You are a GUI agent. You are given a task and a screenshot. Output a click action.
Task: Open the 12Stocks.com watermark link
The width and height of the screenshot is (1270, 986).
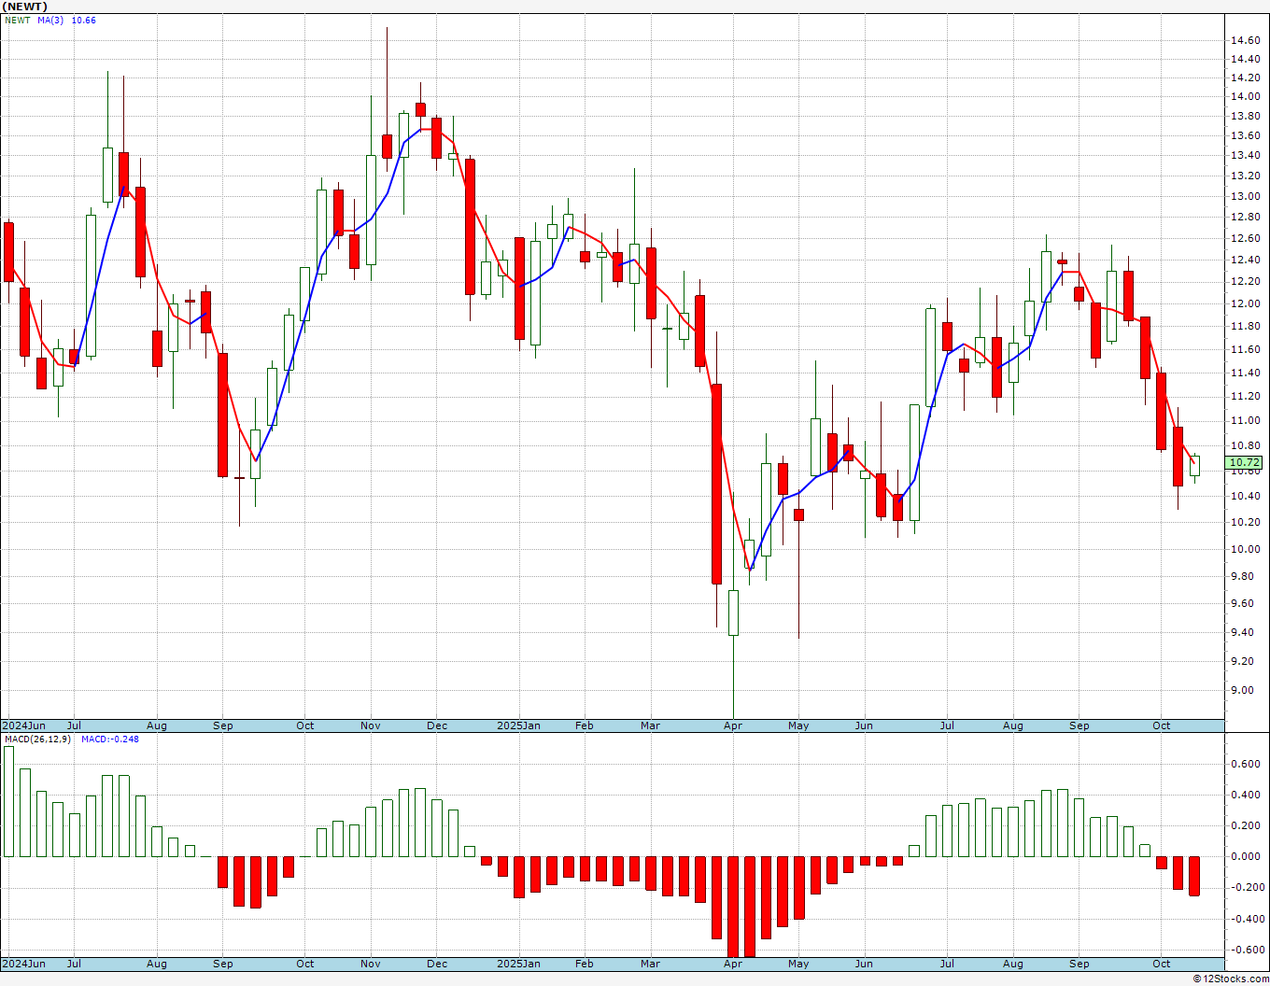coord(1231,979)
